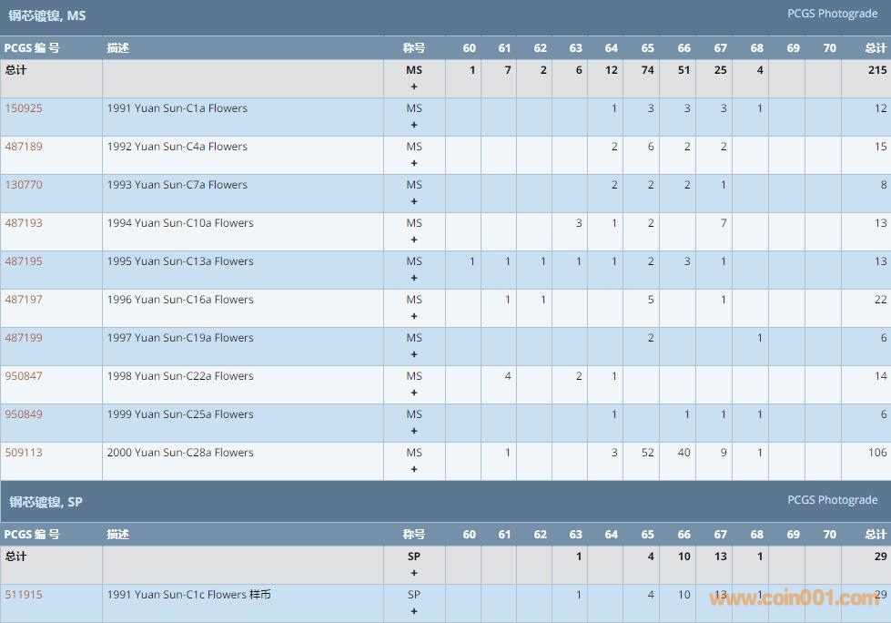Expand the plus sign for 1998 Sun-C22a Flowers

click(414, 393)
